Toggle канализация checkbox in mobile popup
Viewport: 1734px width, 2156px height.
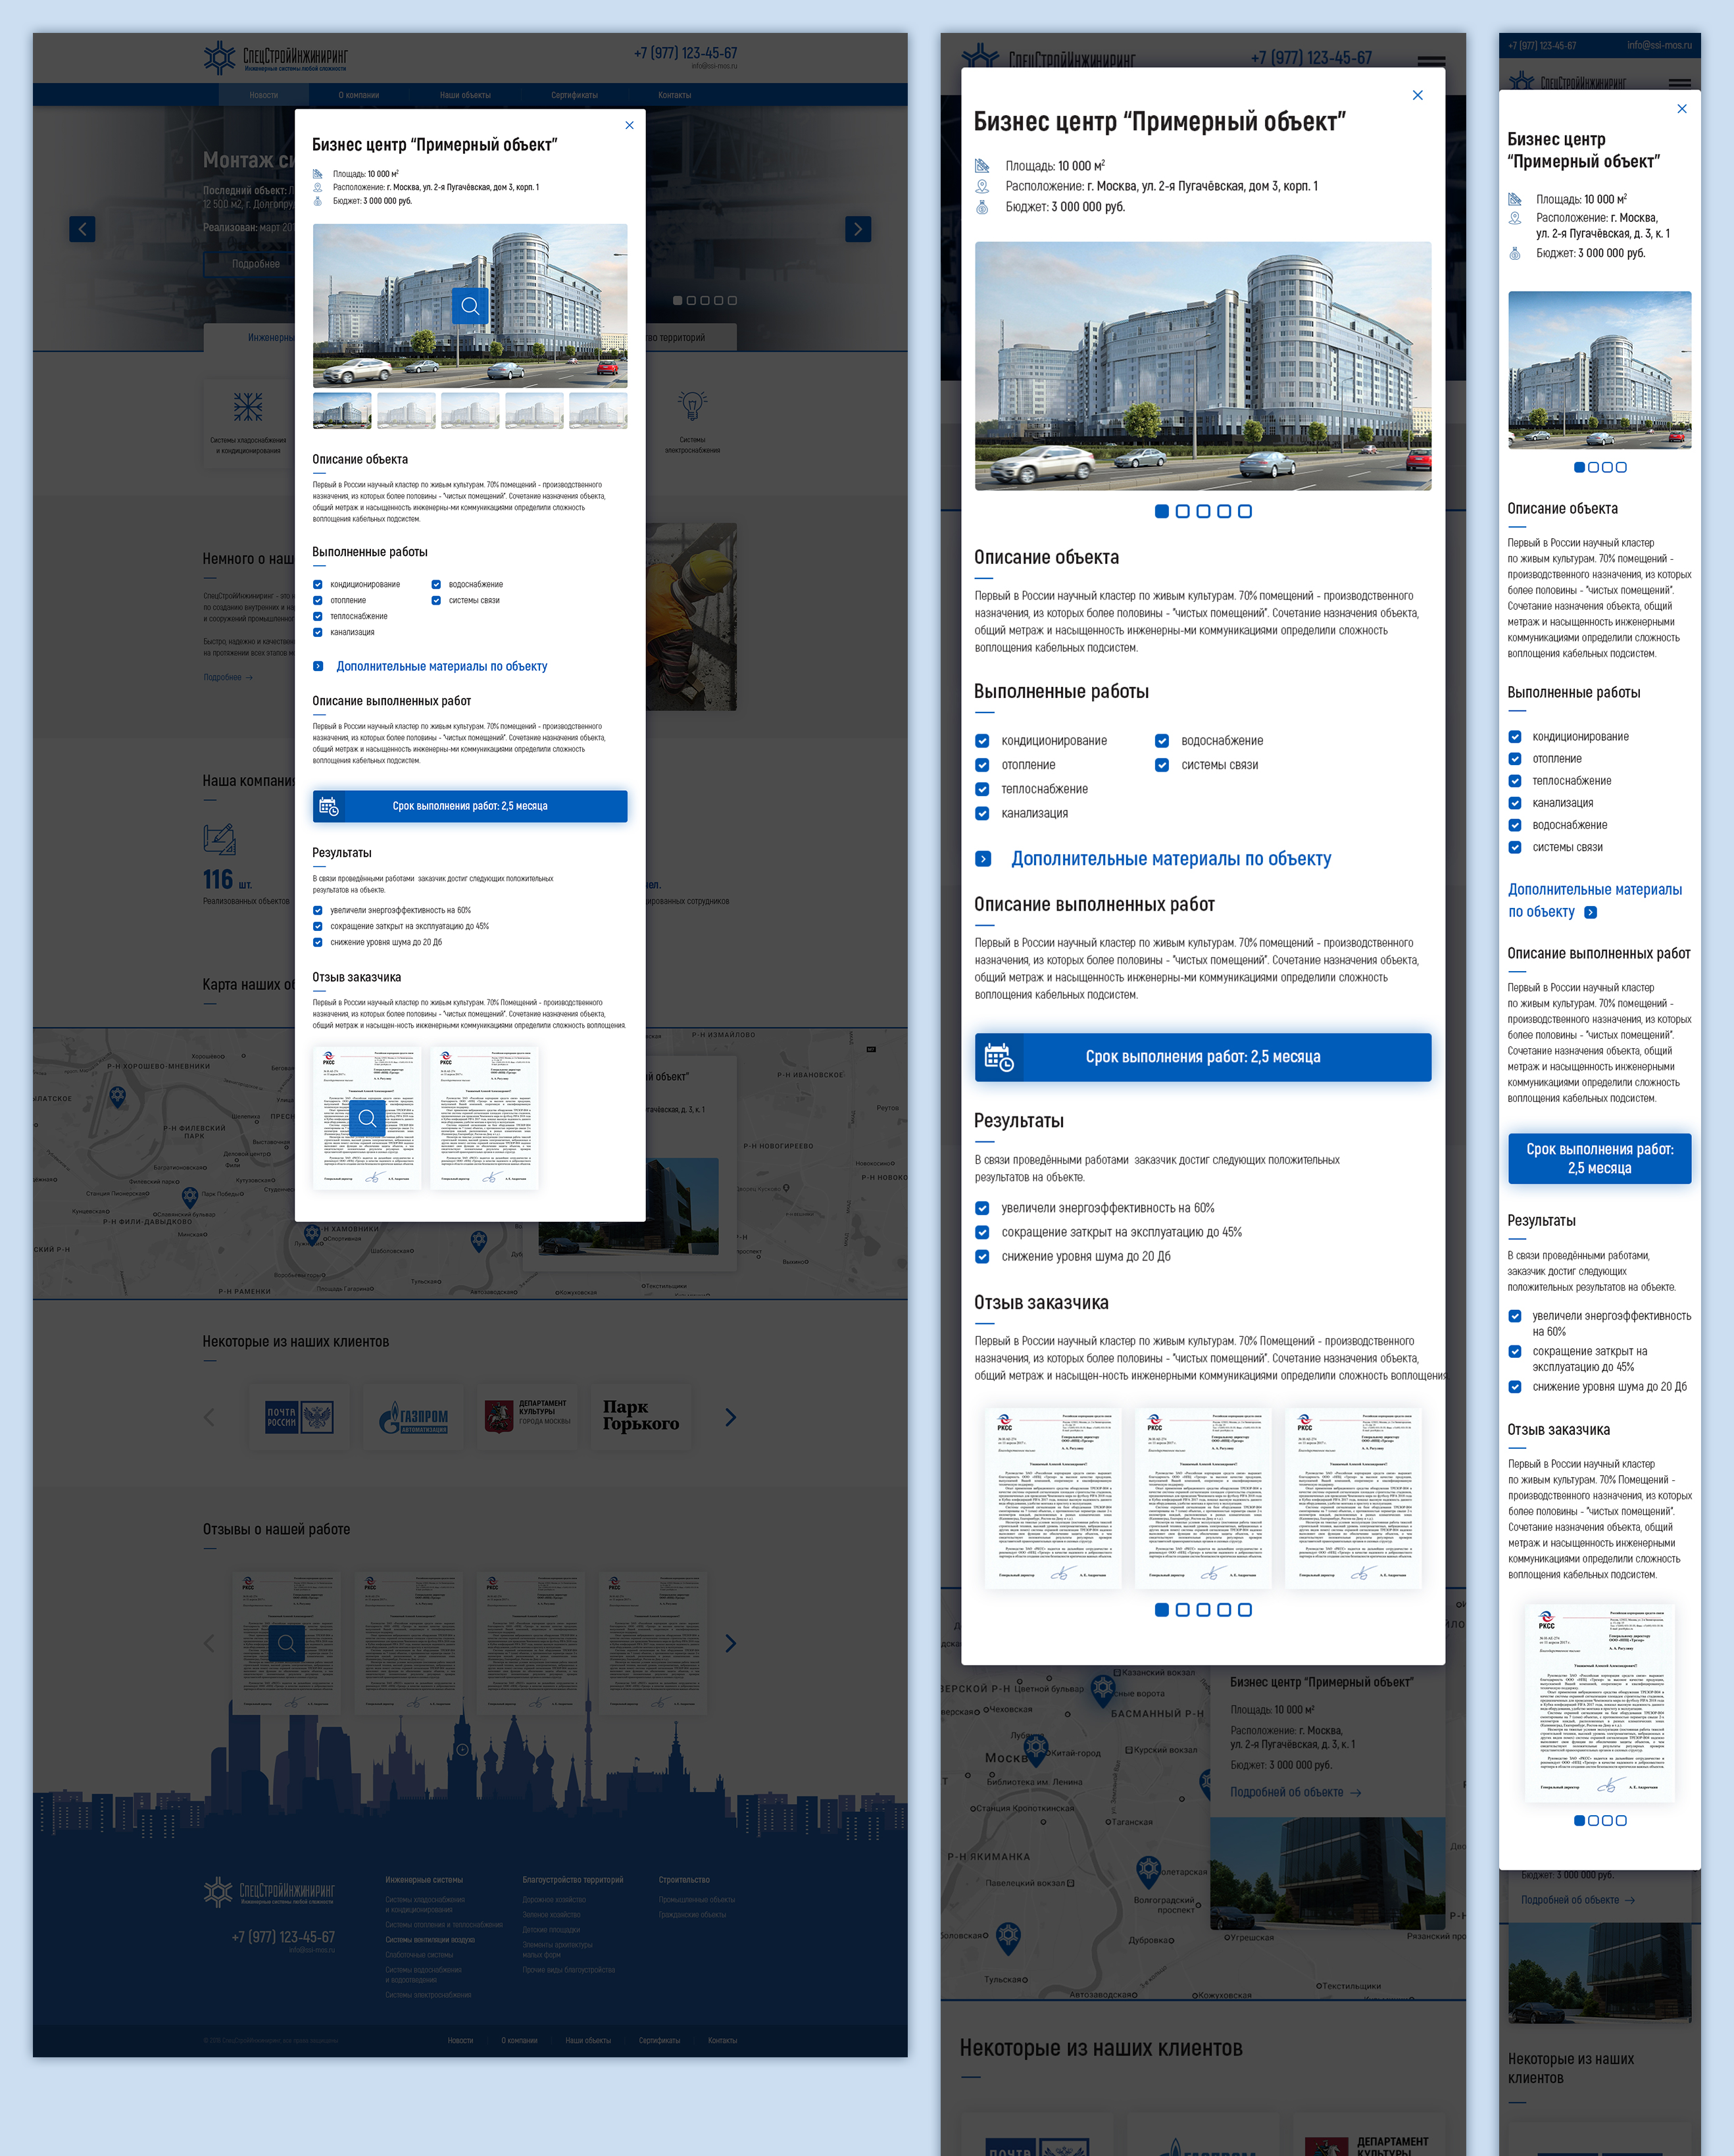1515,803
